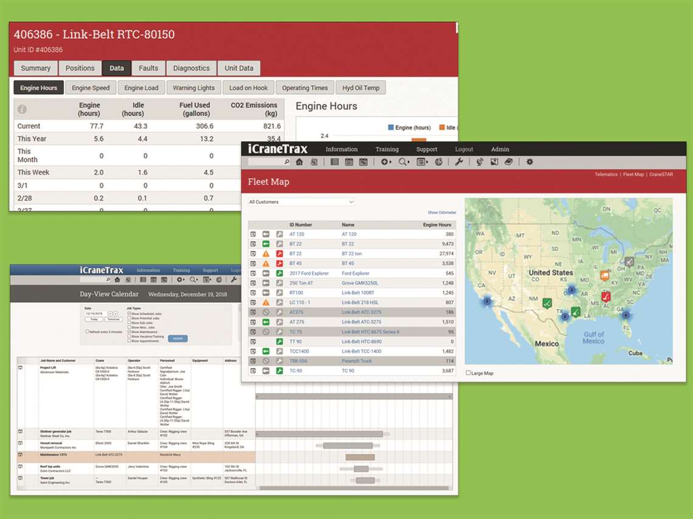Image resolution: width=693 pixels, height=519 pixels.
Task: Click the red wrench icon for BT 45
Action: [x=280, y=263]
